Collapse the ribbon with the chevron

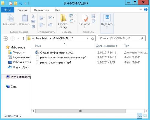point(140,10)
